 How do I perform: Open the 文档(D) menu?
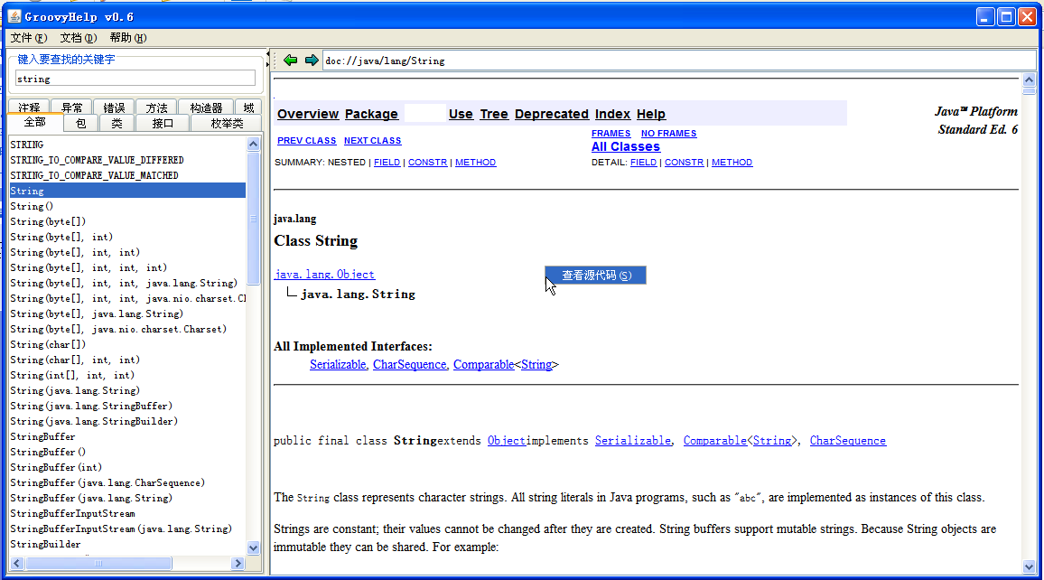click(79, 38)
